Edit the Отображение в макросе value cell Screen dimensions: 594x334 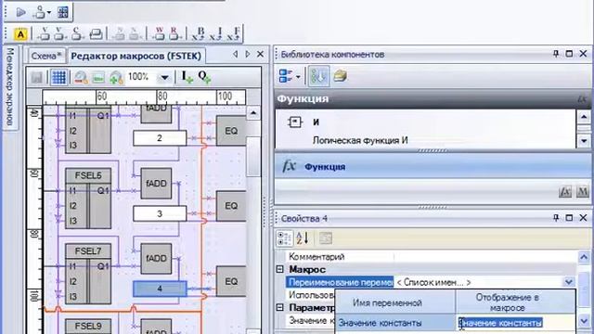click(515, 323)
